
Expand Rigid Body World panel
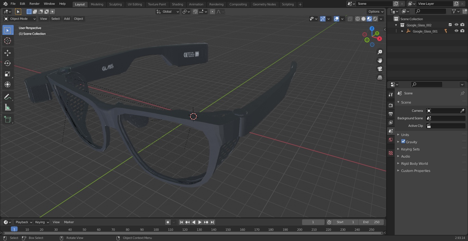(x=414, y=163)
